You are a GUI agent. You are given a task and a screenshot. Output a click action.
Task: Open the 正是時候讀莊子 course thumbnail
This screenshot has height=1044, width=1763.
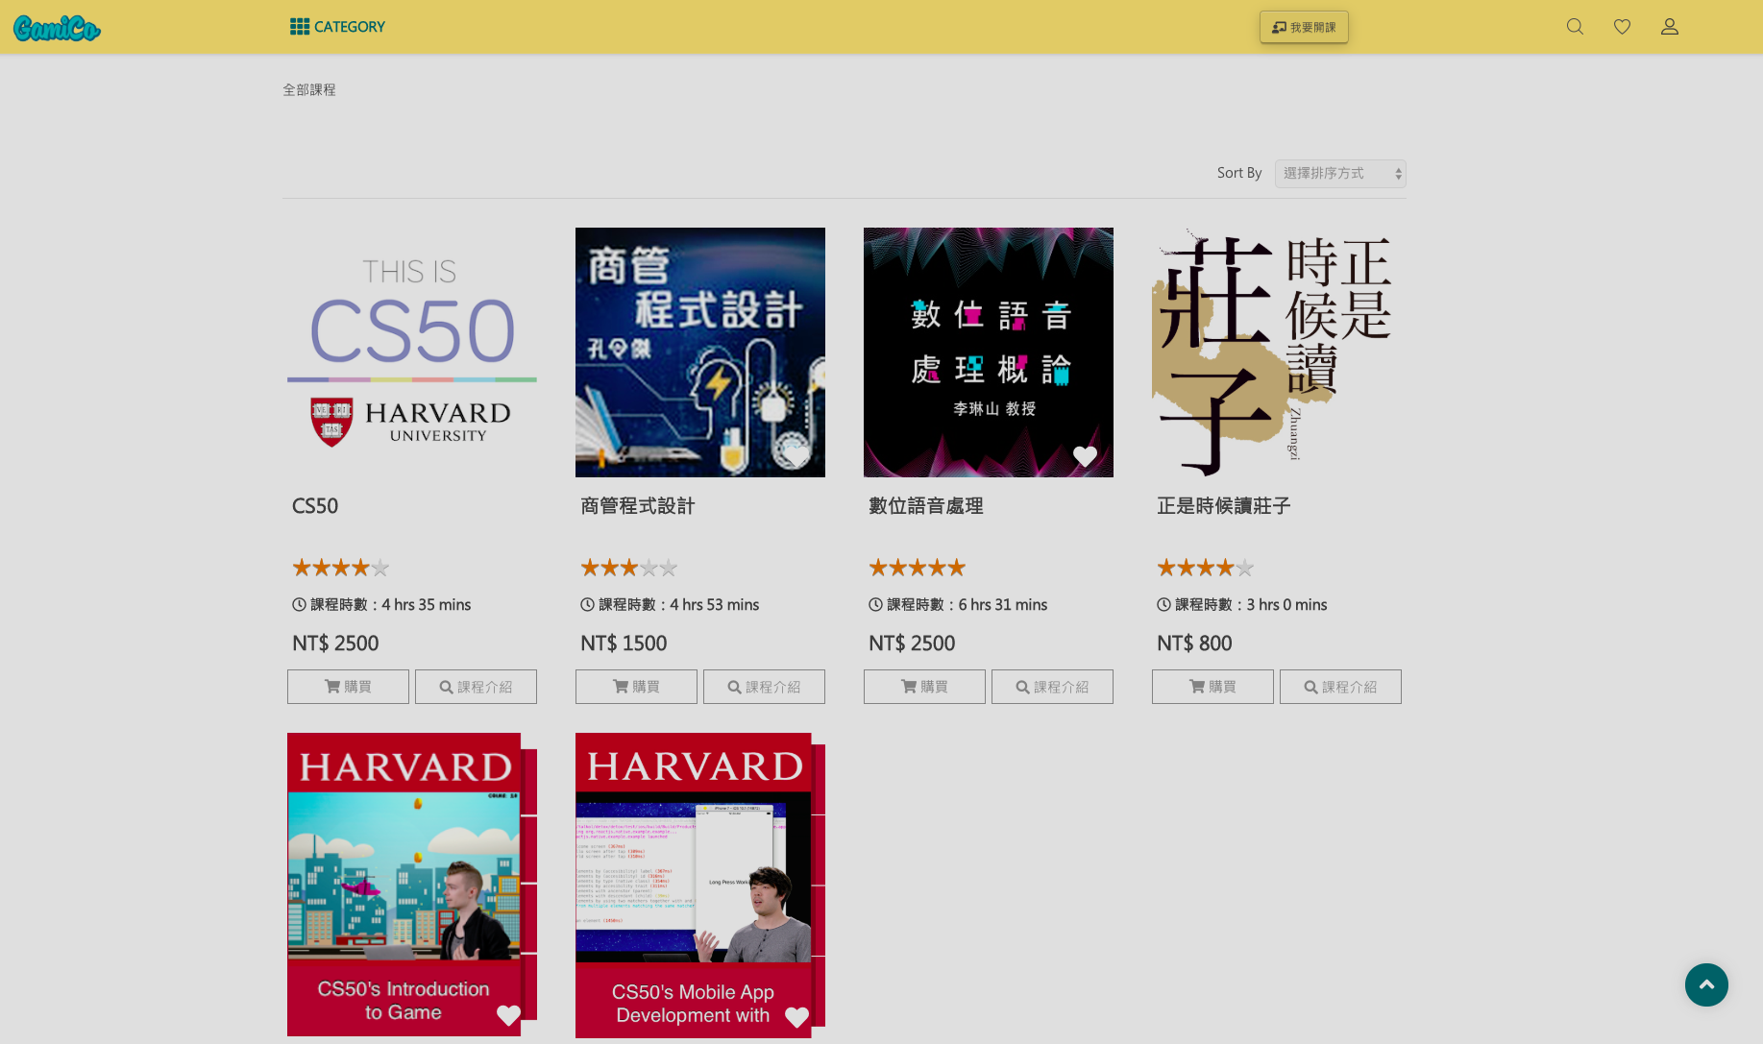point(1277,352)
